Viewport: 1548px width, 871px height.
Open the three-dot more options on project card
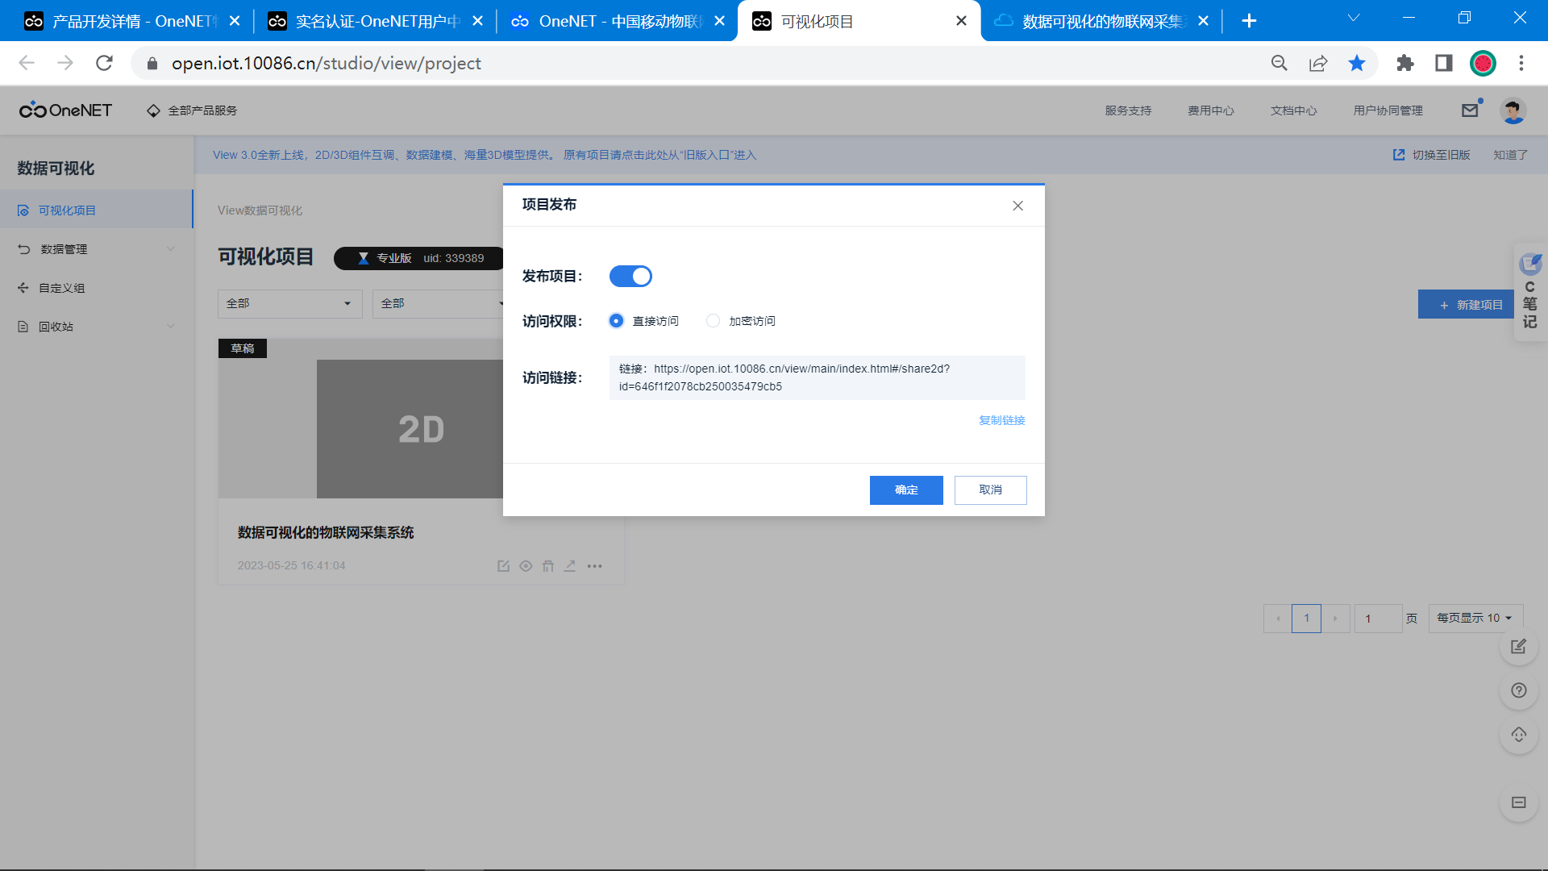pyautogui.click(x=595, y=566)
